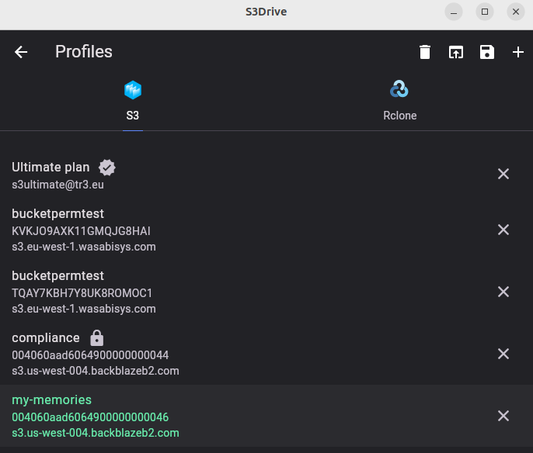Click the S3 cube icon
This screenshot has width=533, height=453.
pyautogui.click(x=133, y=90)
